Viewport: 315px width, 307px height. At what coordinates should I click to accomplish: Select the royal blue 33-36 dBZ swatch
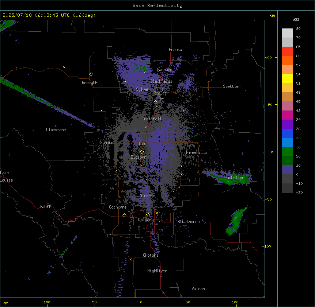(x=287, y=133)
